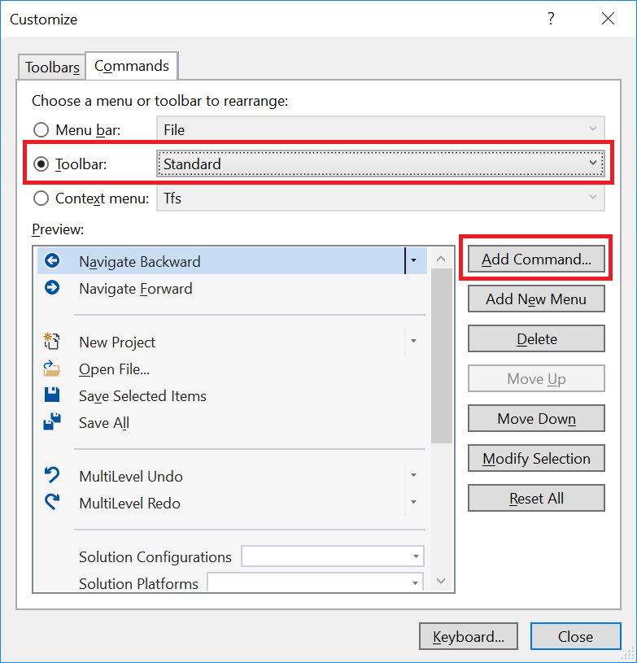This screenshot has height=663, width=637.
Task: Select the Menu bar radio button
Action: click(x=40, y=129)
